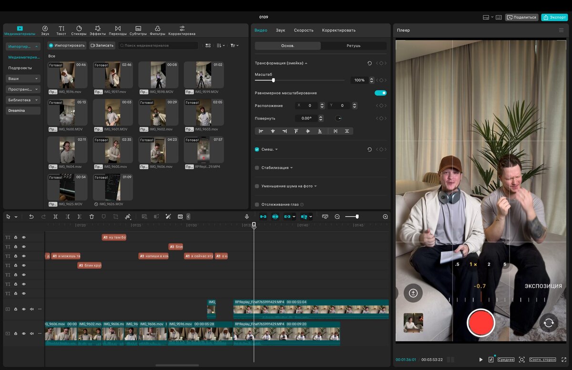Expand the Пространс... sidebar dropdown

point(23,89)
